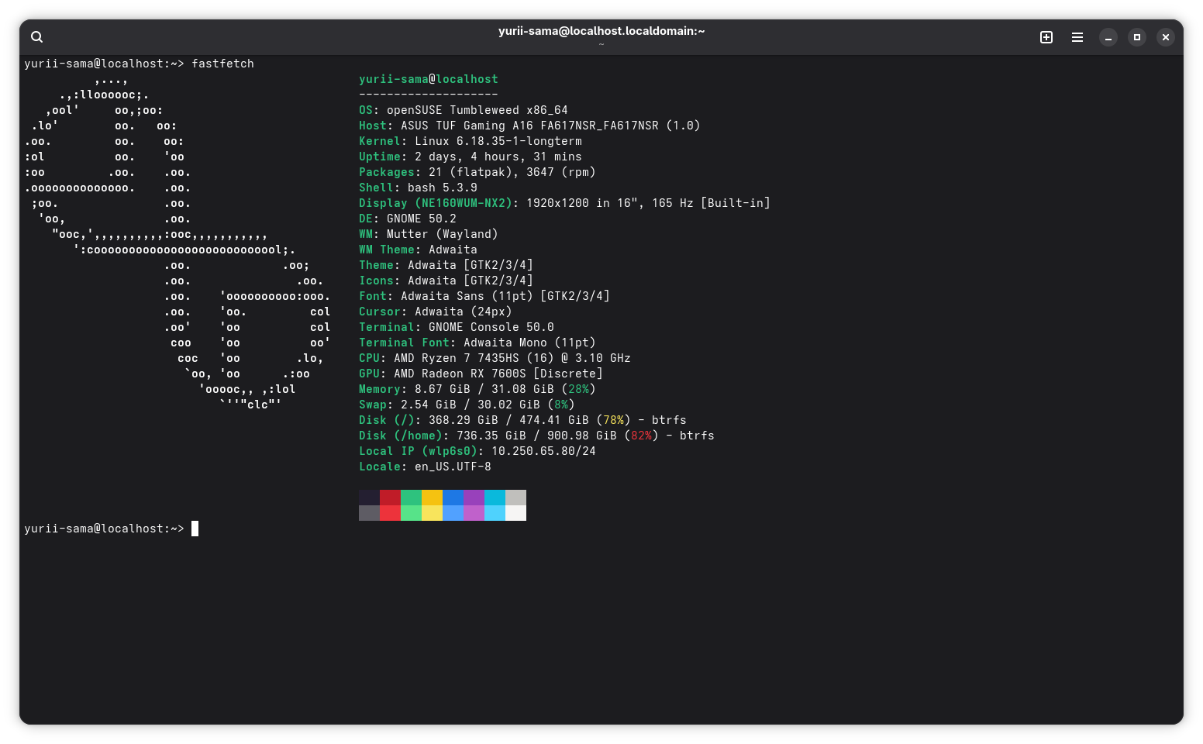Screen dimensions: 1203x744
Task: Open a new tab with the plus icon
Action: pyautogui.click(x=1046, y=37)
